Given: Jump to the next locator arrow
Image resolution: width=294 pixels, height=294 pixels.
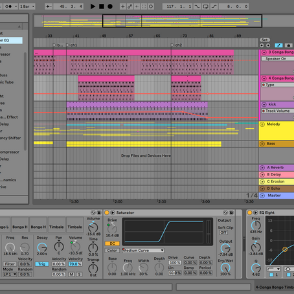Looking at the screenshot, I should [x=268, y=45].
